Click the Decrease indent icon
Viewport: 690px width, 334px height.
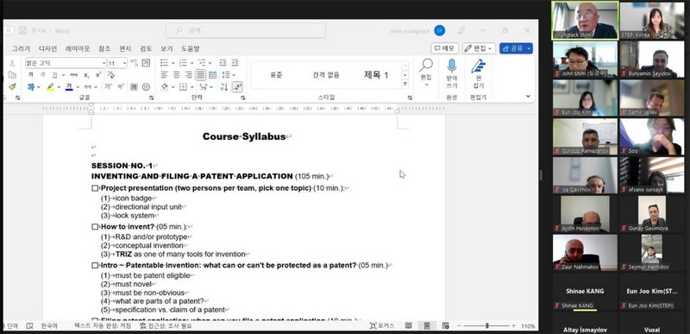pyautogui.click(x=223, y=63)
